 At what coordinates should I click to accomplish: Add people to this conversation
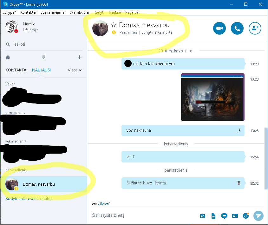pyautogui.click(x=255, y=28)
